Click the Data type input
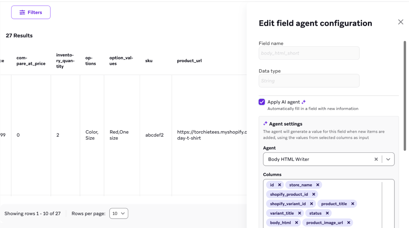The image size is (409, 228). coord(309,80)
